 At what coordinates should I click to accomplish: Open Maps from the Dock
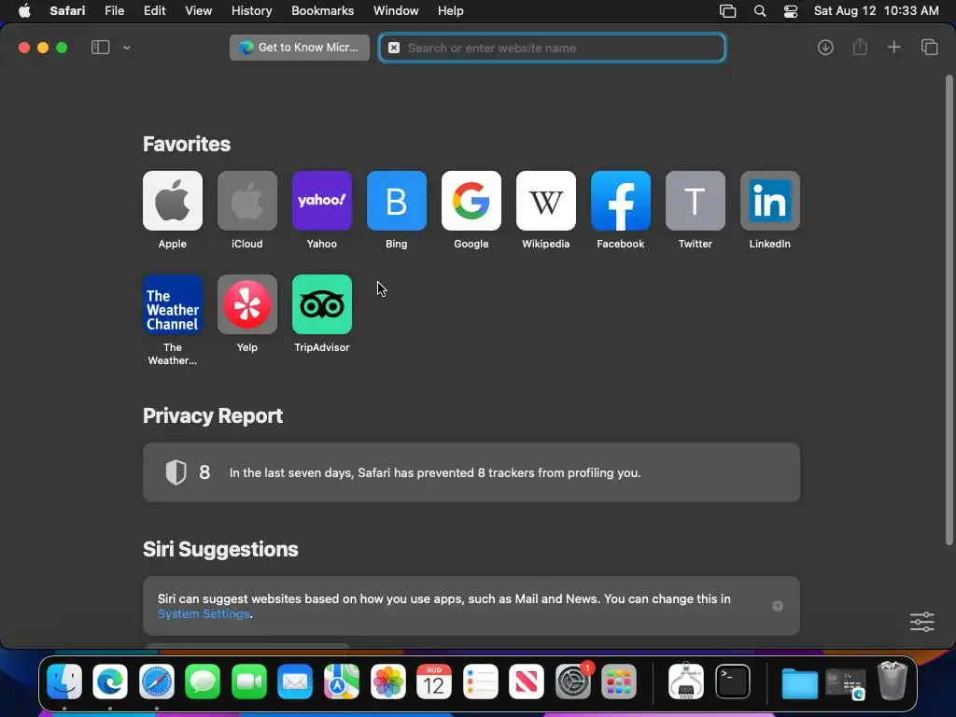click(x=342, y=682)
